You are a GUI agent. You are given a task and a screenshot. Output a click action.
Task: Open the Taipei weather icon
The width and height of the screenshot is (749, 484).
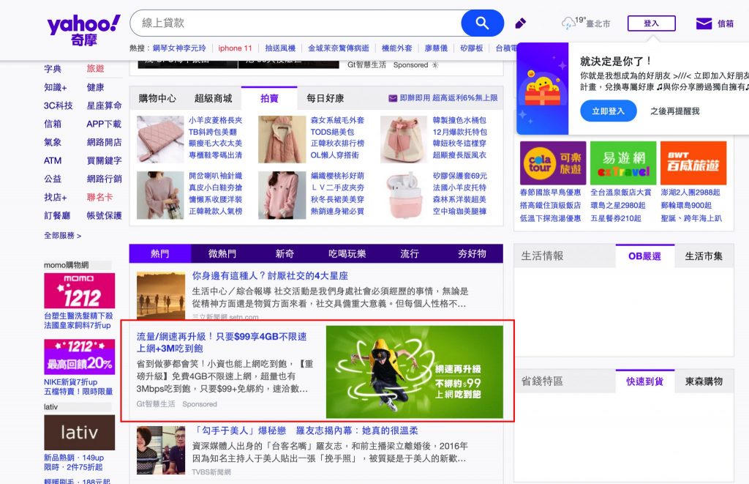coord(568,23)
